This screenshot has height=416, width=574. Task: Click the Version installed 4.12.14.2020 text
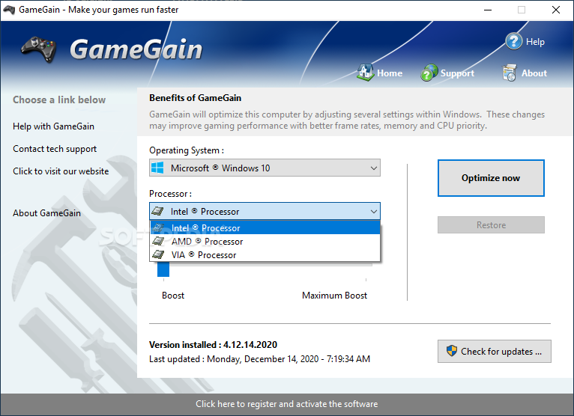[213, 345]
